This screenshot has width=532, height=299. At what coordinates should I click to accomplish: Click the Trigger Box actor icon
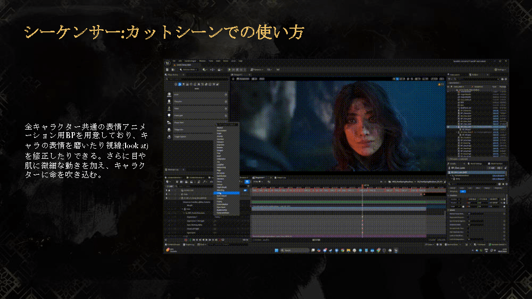(x=169, y=130)
